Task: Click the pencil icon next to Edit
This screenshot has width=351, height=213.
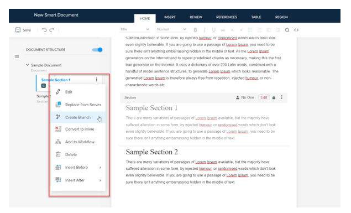Action: coord(58,92)
